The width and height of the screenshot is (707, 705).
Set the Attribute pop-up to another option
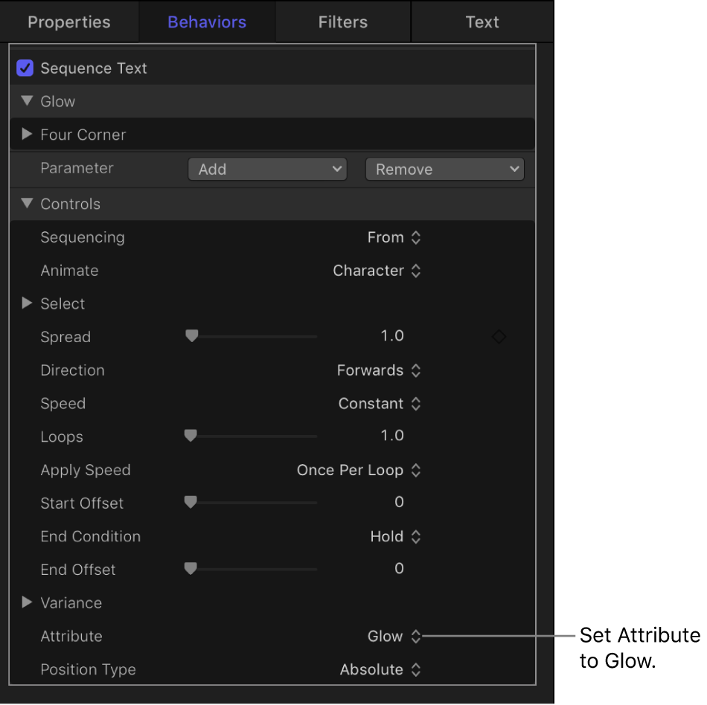(394, 636)
